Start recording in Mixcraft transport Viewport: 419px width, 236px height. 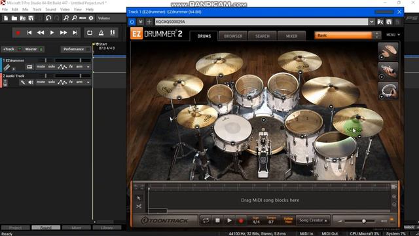[x=18, y=33]
